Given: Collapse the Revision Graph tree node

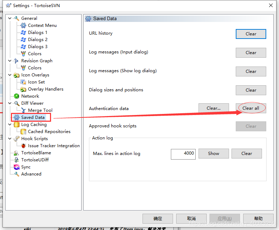Looking at the screenshot, I should pyautogui.click(x=10, y=61).
